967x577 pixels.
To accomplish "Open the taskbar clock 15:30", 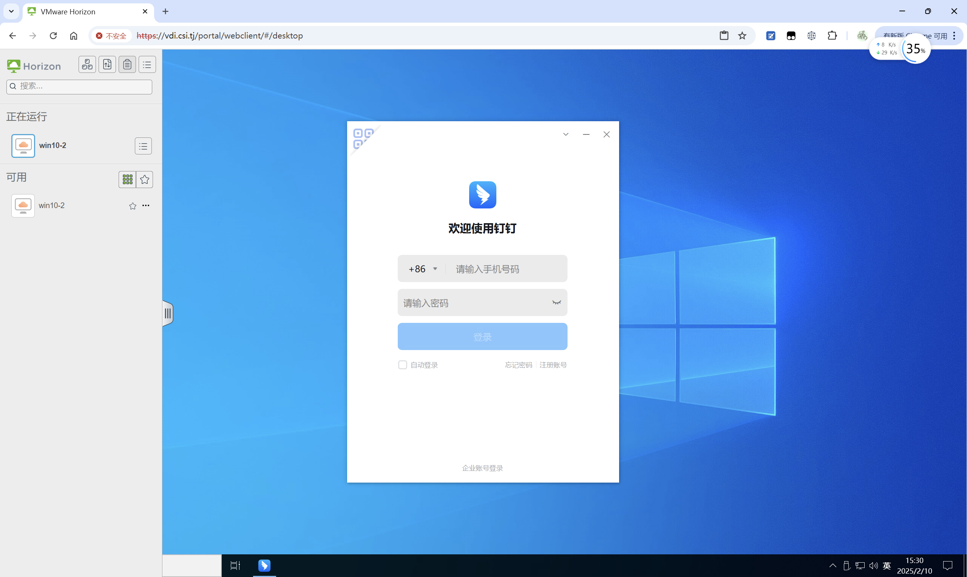I will pyautogui.click(x=914, y=565).
